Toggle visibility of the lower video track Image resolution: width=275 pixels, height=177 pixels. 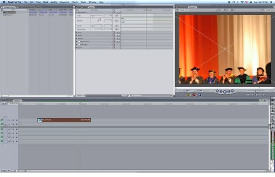2,124
